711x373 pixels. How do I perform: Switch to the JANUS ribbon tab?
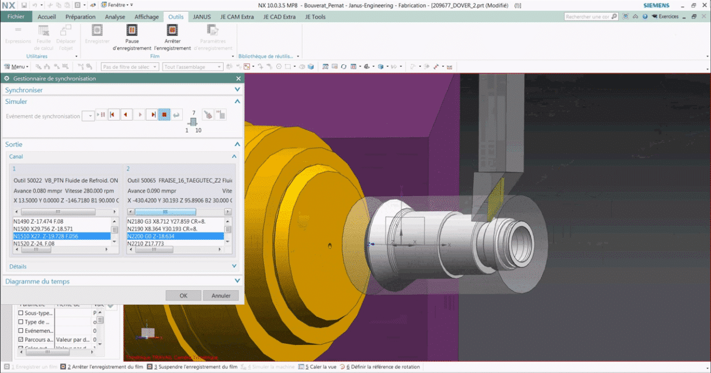pos(202,17)
